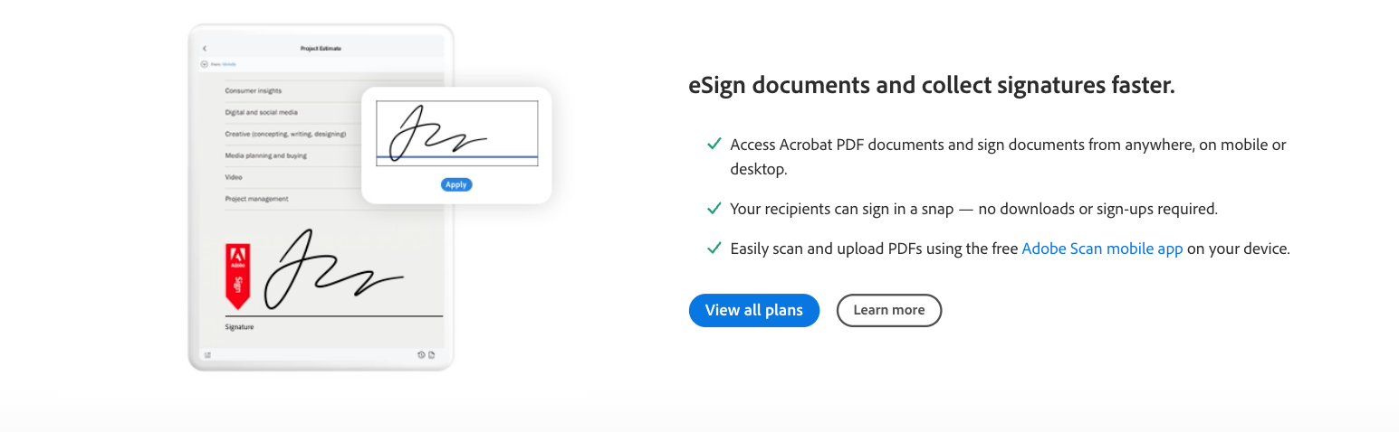The width and height of the screenshot is (1399, 432).
Task: Select the Digital and social media row
Action: [262, 113]
